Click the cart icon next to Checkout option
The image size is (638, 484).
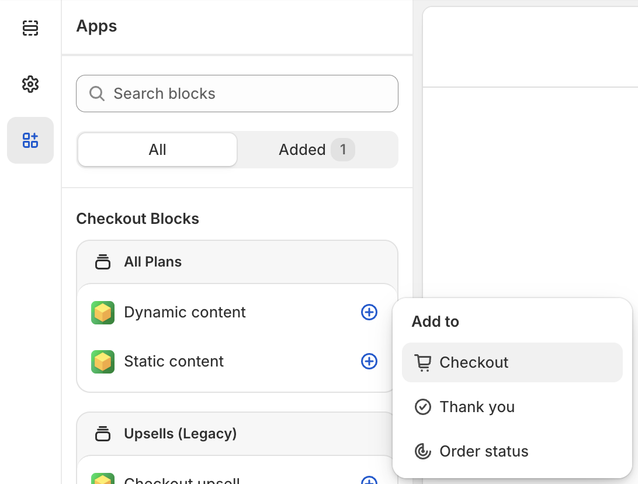tap(423, 362)
